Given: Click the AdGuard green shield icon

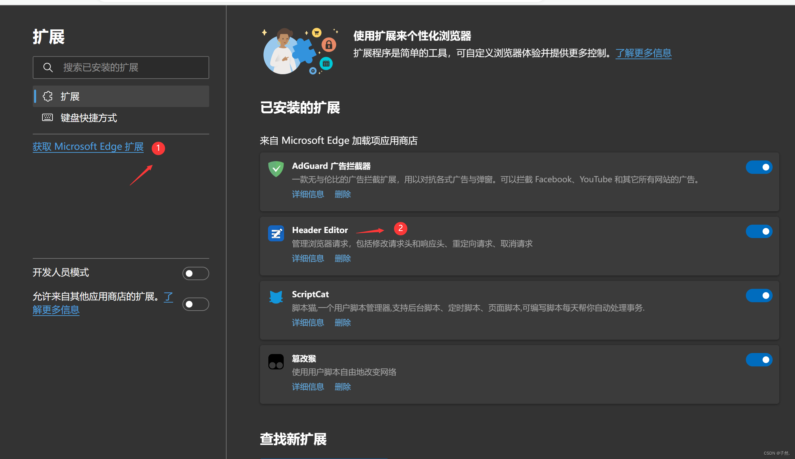Looking at the screenshot, I should tap(276, 169).
